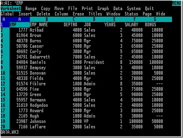Select the Titles submenu option

tap(95, 14)
